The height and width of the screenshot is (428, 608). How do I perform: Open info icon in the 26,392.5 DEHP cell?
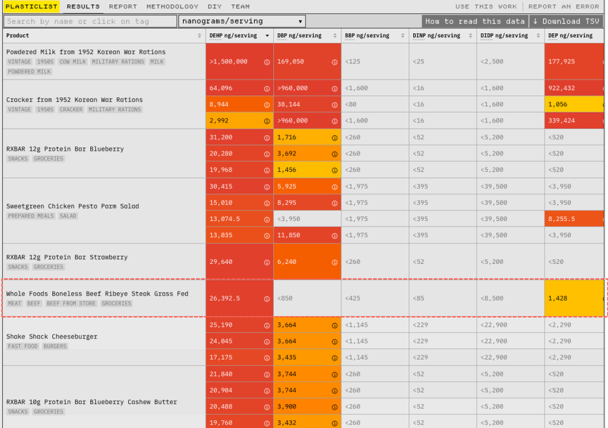[x=267, y=299]
